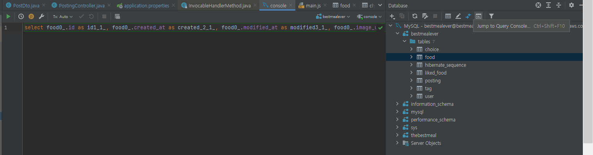Screen dimensions: 593x155
Task: Switch to the food table tab
Action: (345, 5)
